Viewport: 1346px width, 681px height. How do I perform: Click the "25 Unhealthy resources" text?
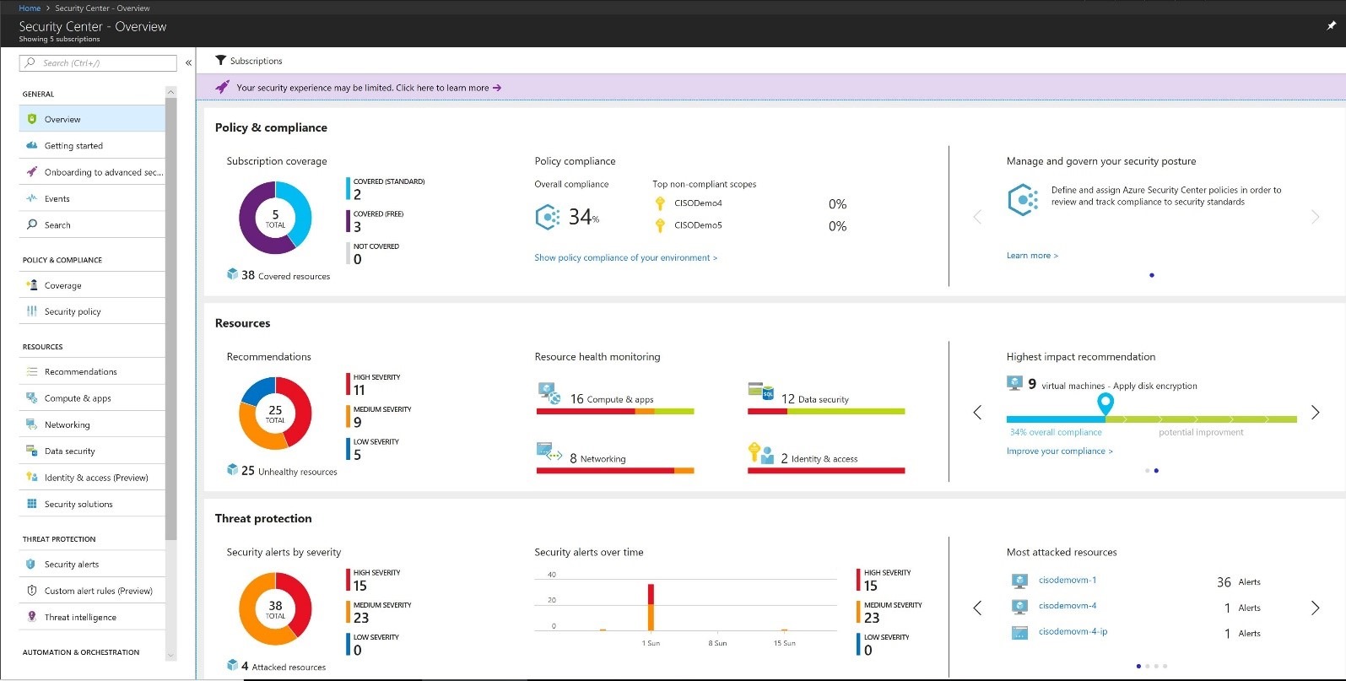(289, 471)
